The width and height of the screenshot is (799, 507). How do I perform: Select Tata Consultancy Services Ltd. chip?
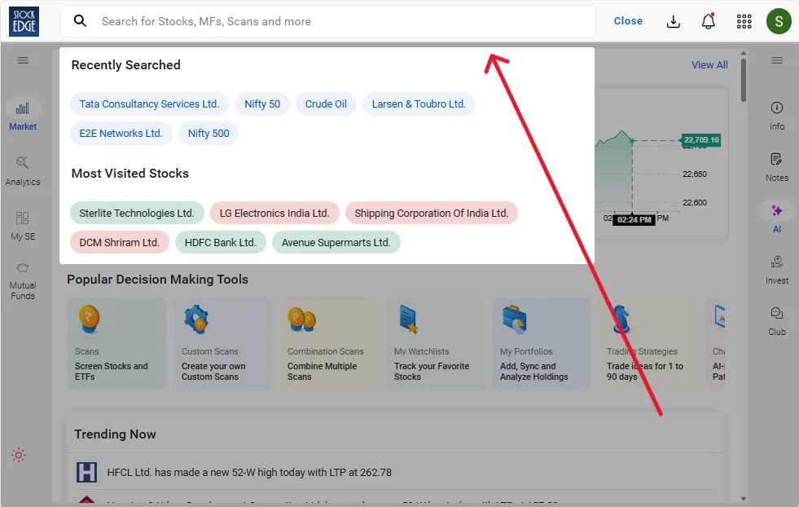[149, 104]
